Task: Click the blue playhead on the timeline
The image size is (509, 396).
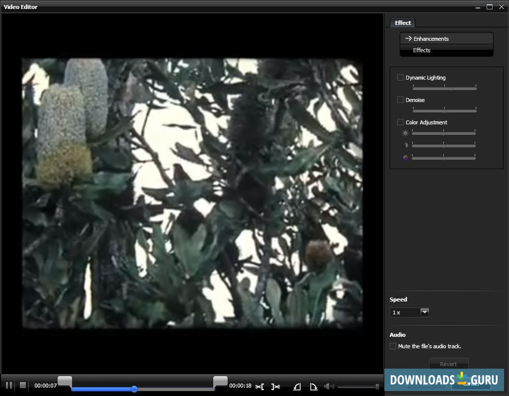Action: point(134,389)
